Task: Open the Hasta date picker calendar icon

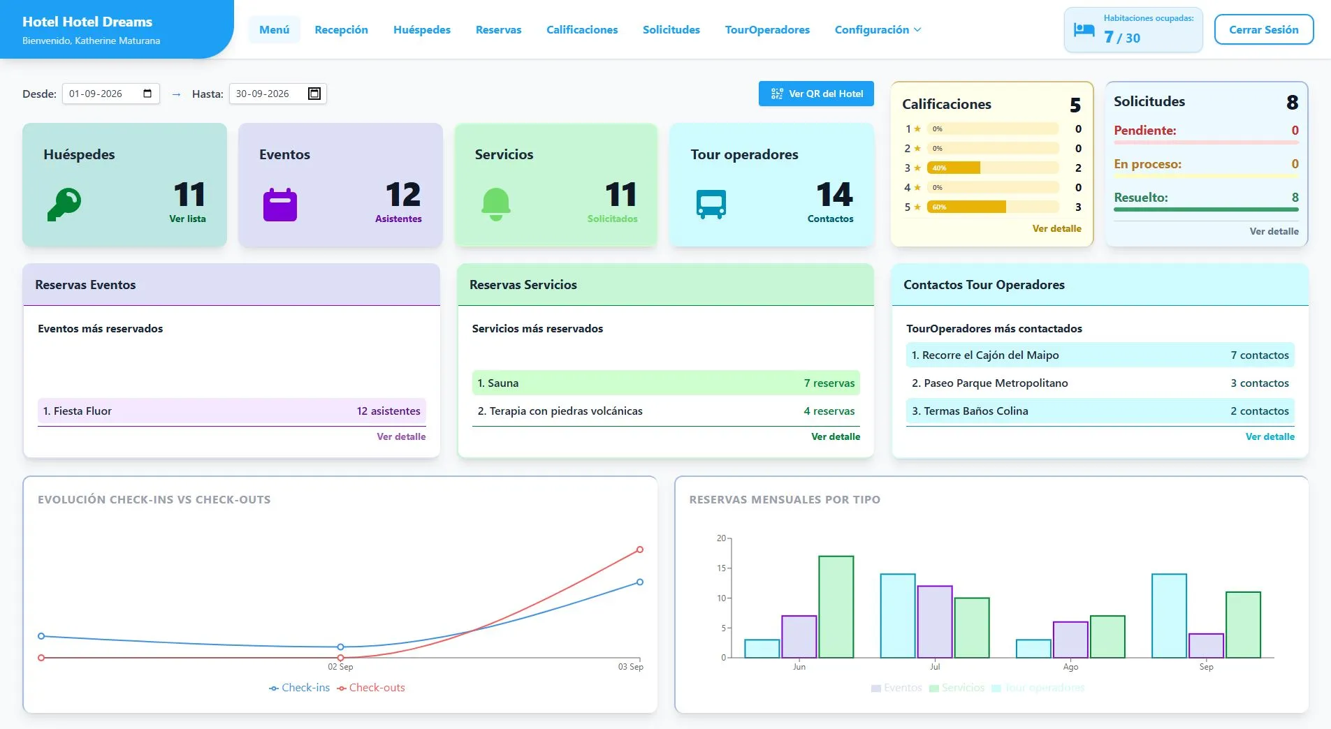Action: [314, 94]
